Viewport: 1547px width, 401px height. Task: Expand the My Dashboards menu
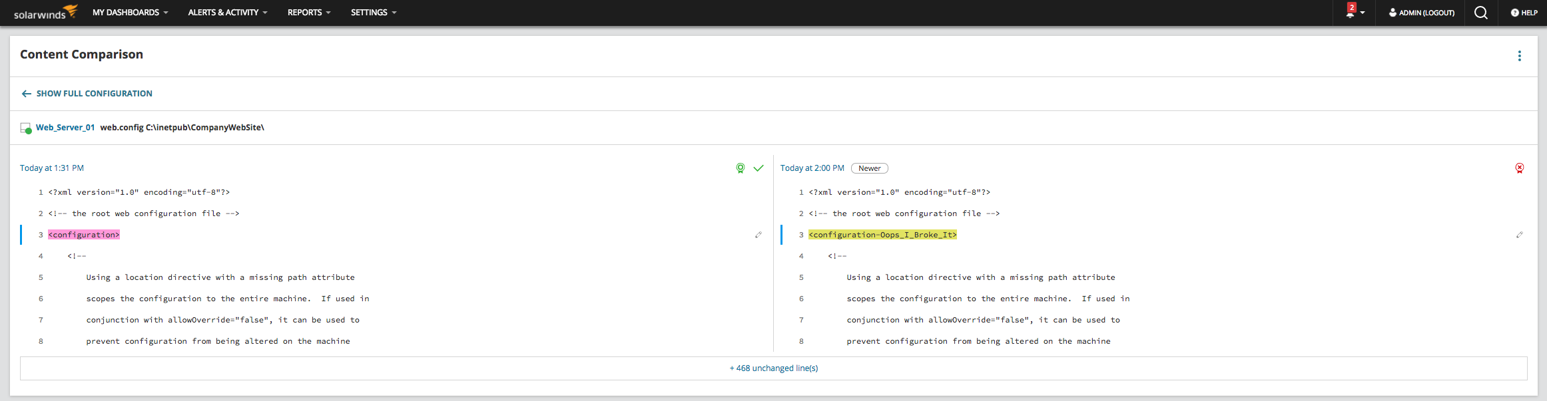[x=130, y=13]
